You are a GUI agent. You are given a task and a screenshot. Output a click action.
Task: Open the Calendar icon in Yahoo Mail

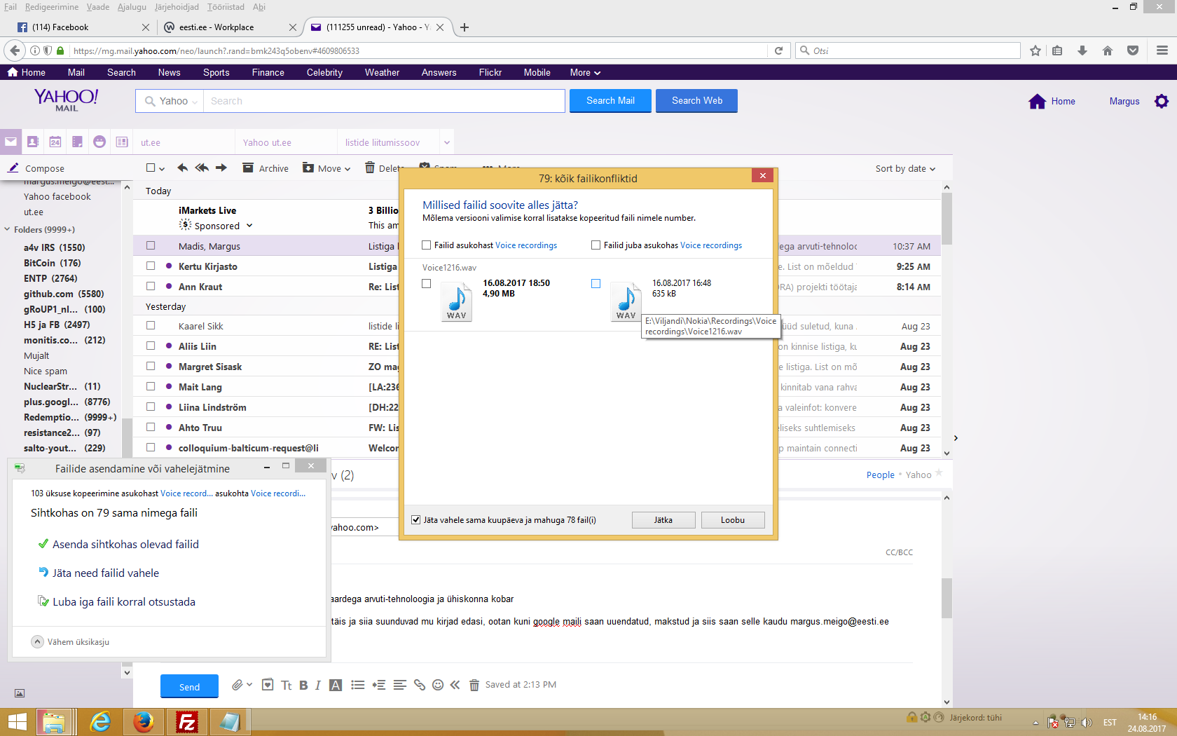[x=55, y=142]
